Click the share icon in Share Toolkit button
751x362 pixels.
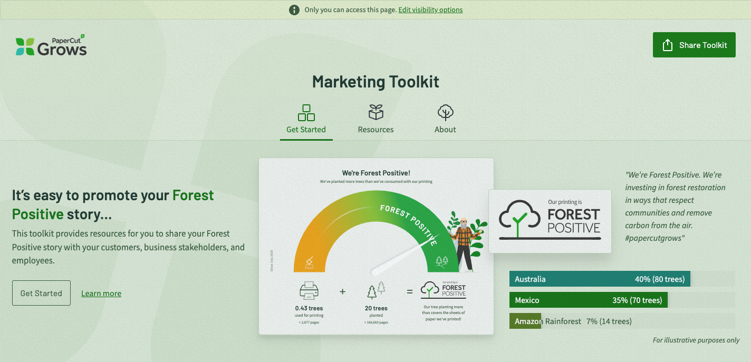[x=667, y=45]
